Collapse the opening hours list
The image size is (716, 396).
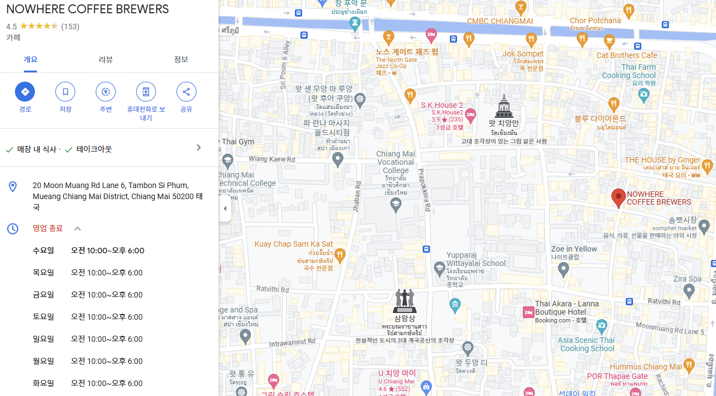tap(77, 228)
